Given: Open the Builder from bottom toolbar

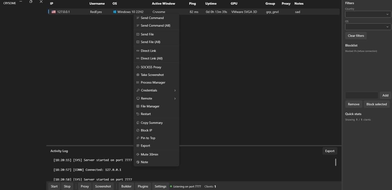Looking at the screenshot, I should [126, 186].
